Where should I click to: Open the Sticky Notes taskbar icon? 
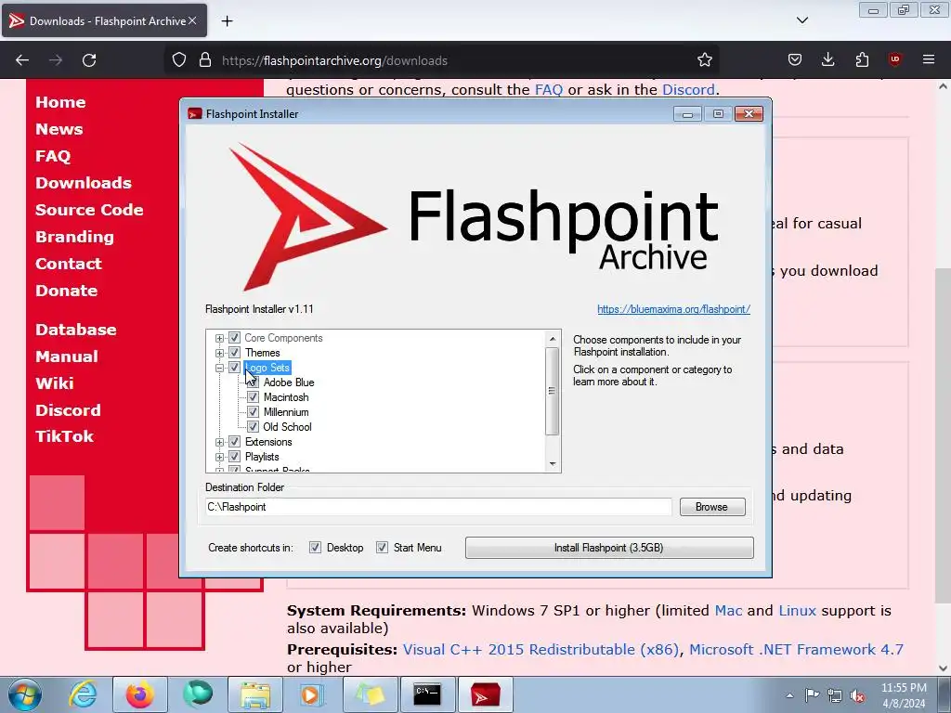pos(370,694)
